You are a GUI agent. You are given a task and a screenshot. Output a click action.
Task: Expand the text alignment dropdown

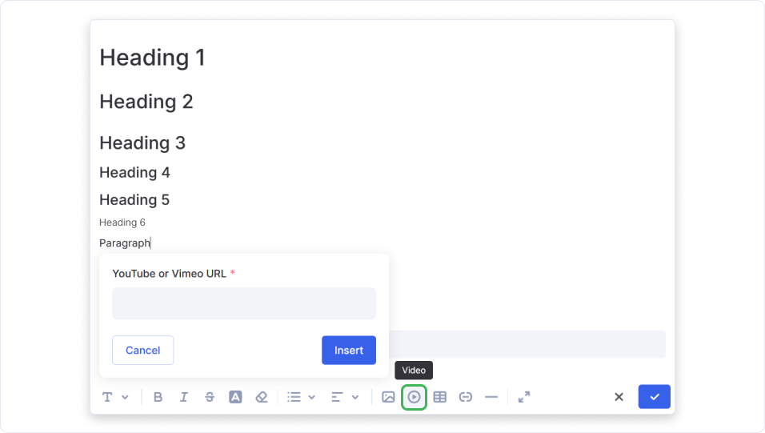tap(344, 397)
